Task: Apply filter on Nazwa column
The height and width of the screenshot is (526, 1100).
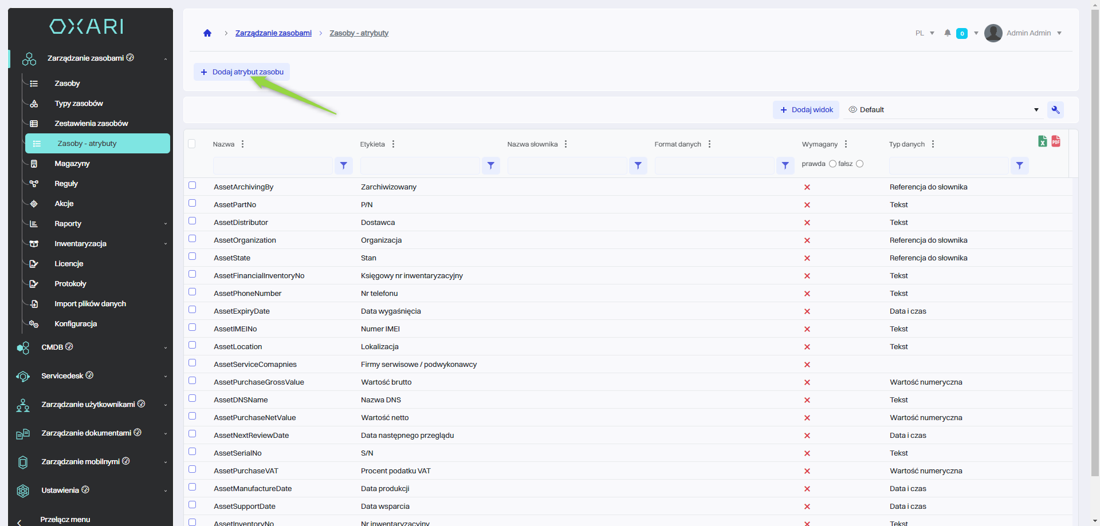Action: 343,165
